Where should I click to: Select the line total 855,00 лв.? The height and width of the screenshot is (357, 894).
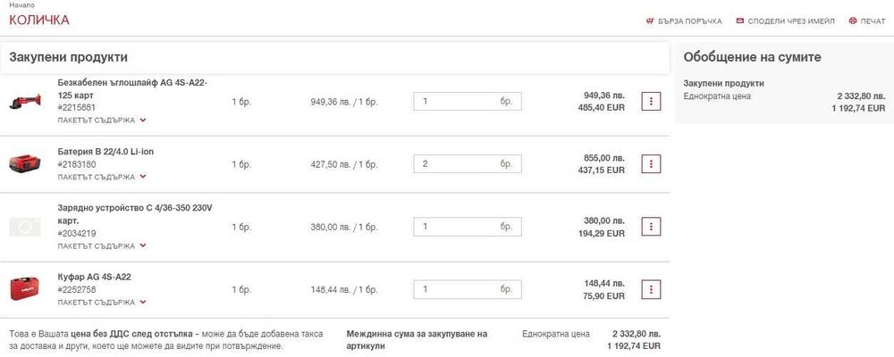tap(603, 158)
